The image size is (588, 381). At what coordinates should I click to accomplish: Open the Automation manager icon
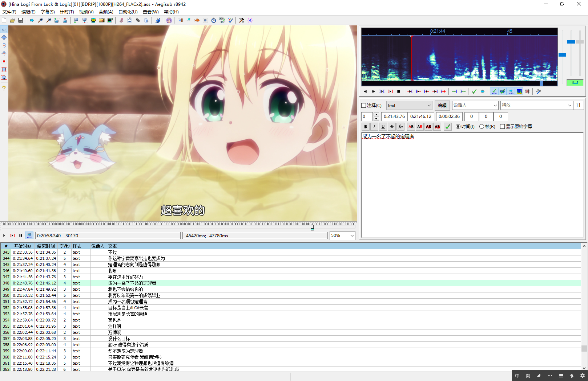[158, 20]
